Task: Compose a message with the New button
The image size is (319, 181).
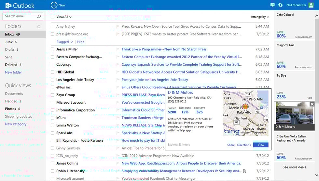Action: coord(58,5)
